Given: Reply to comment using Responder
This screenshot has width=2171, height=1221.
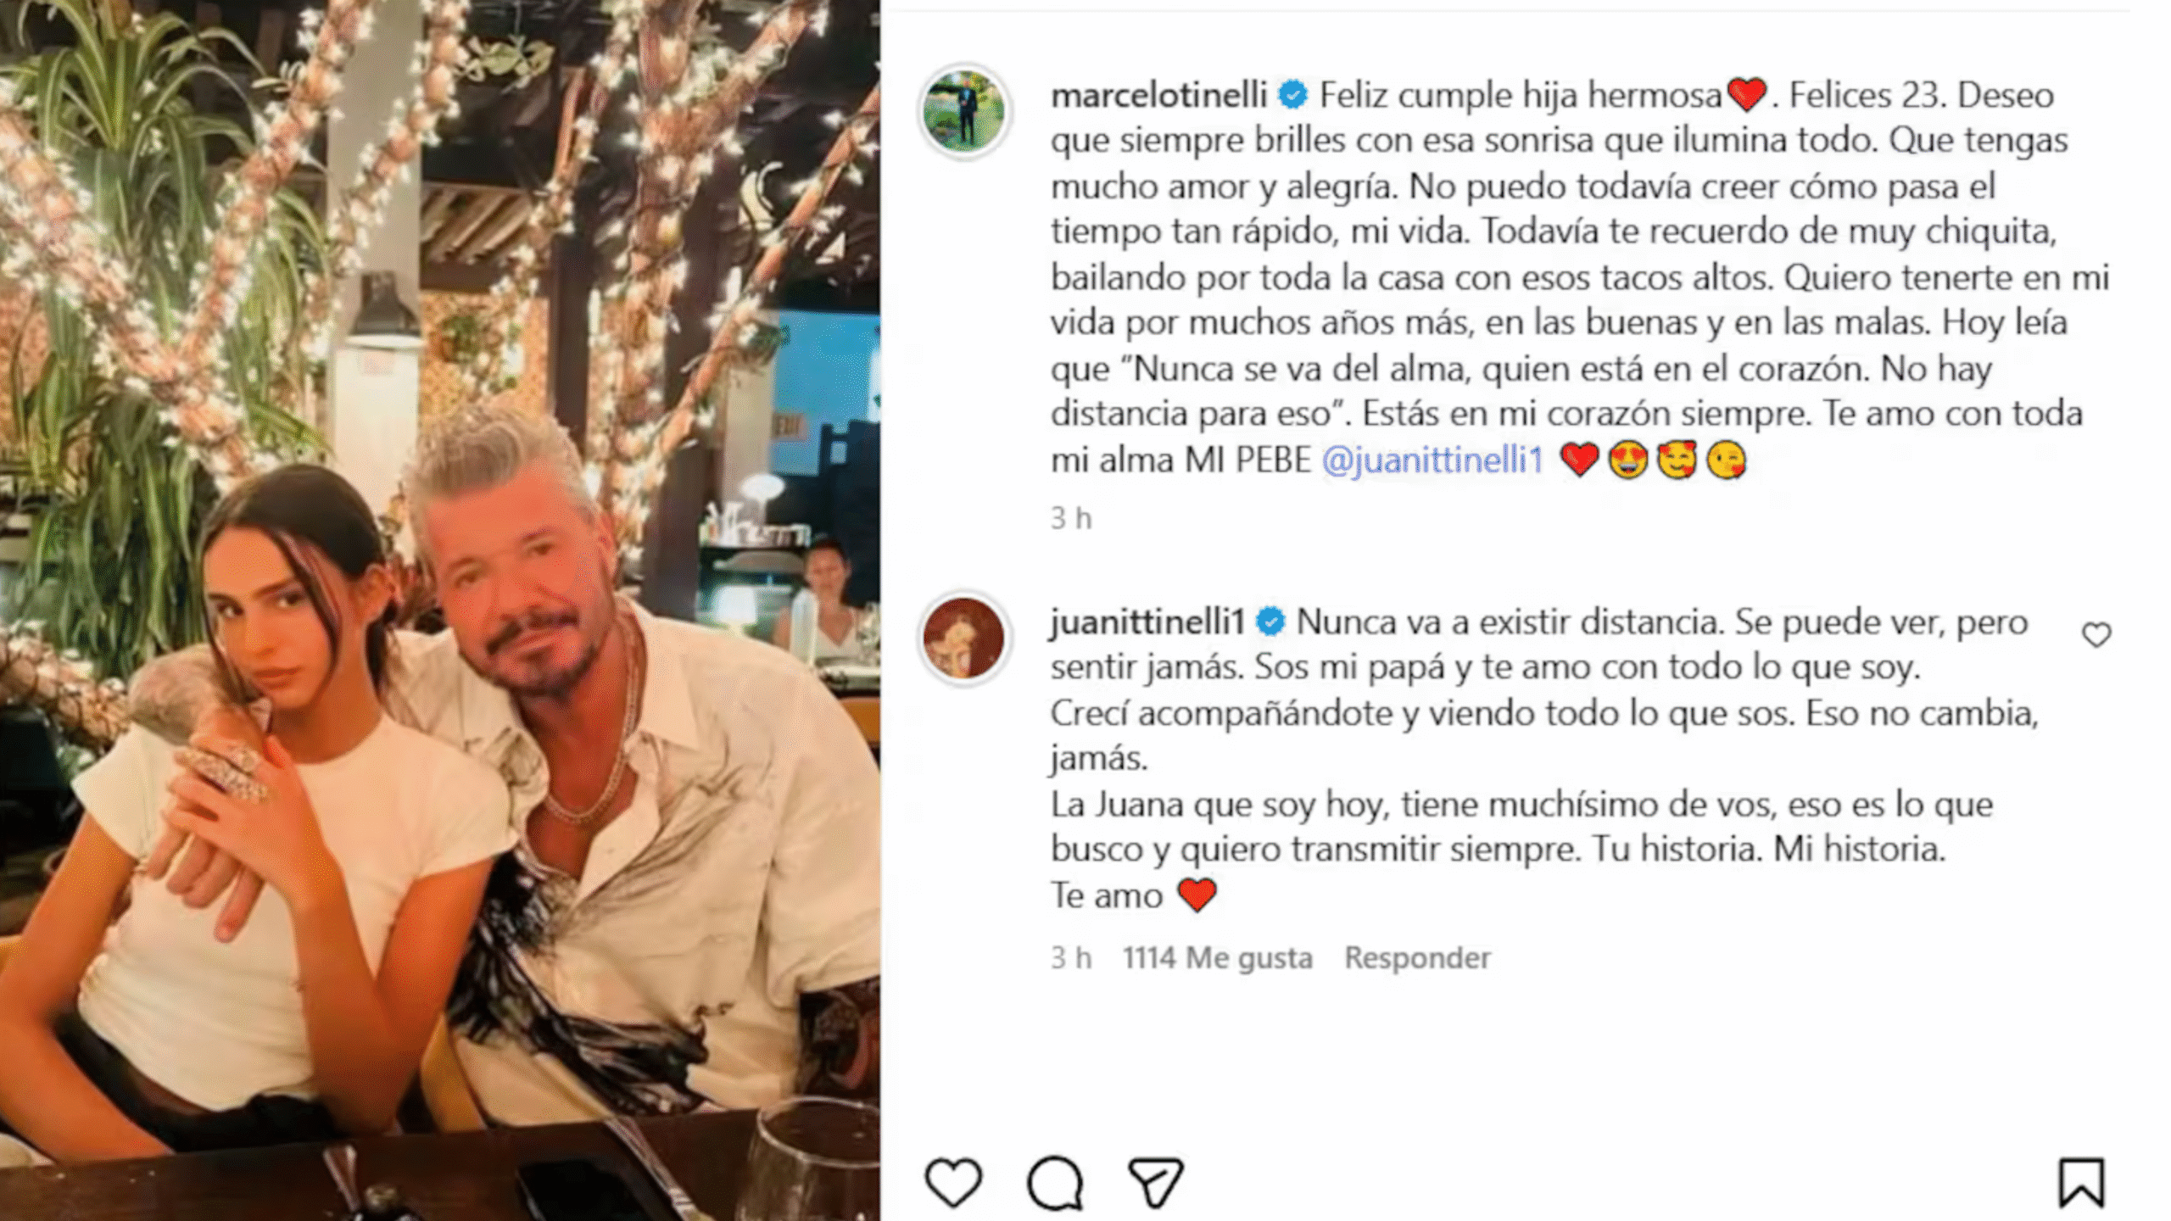Looking at the screenshot, I should [1417, 957].
